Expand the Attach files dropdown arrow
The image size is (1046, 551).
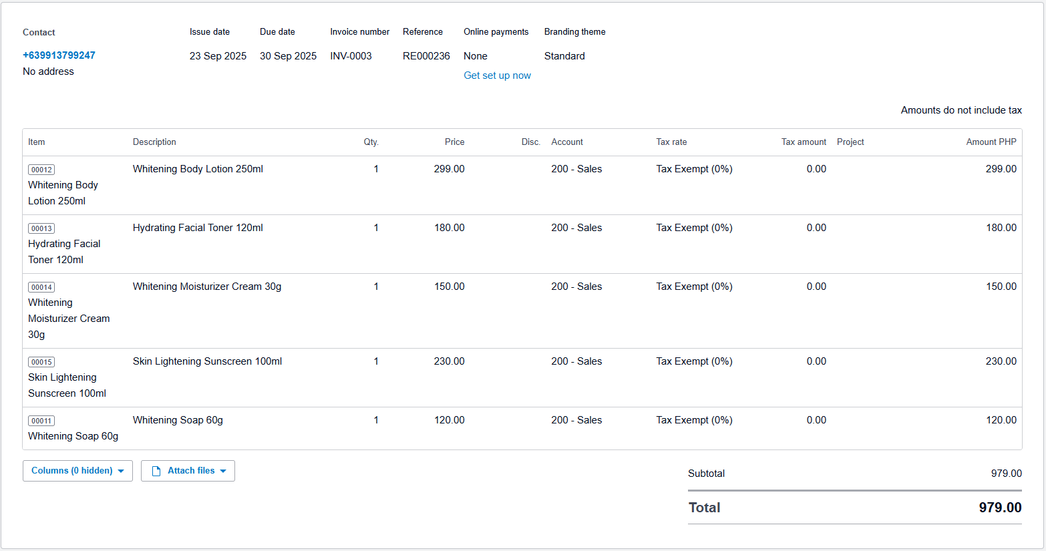[x=223, y=471]
